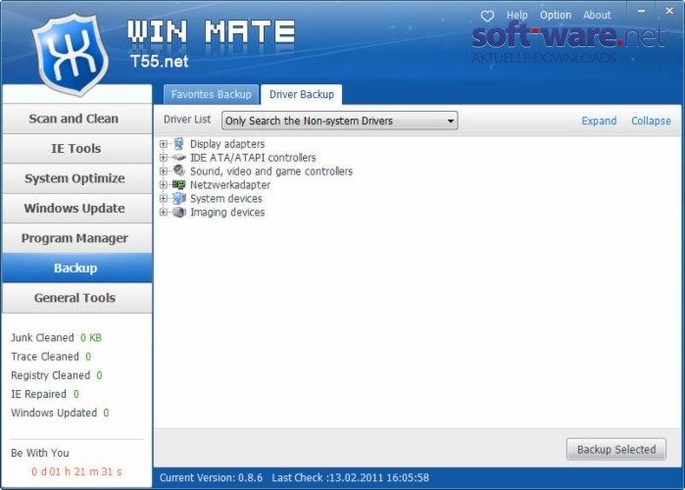Select the Driver Backup tab
685x490 pixels.
302,94
